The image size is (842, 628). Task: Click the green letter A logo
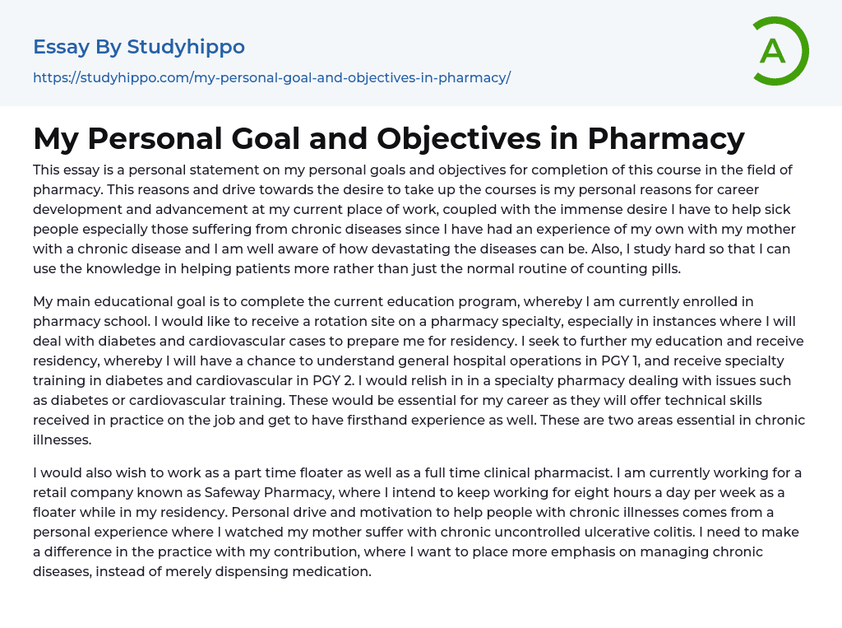779,51
